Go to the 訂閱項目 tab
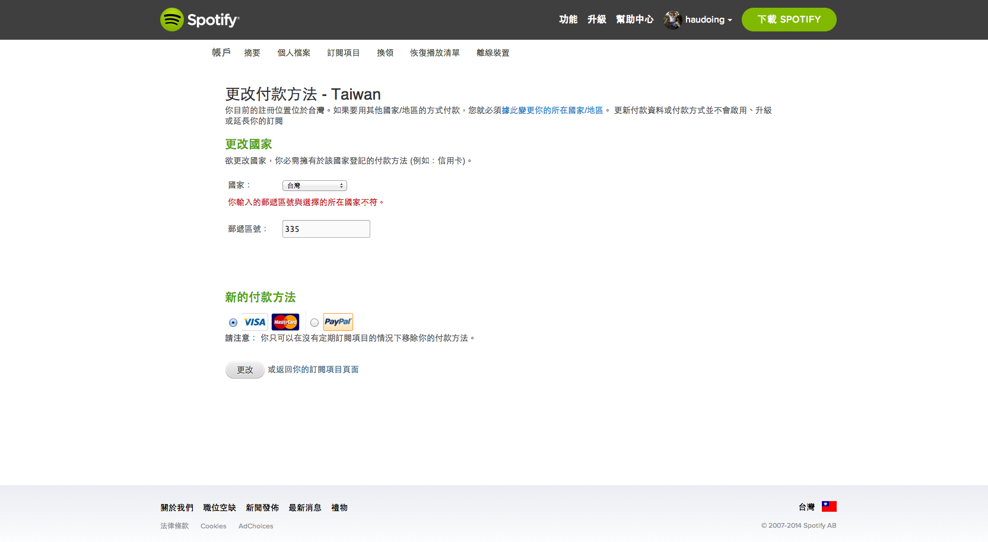The height and width of the screenshot is (542, 988). pyautogui.click(x=344, y=53)
